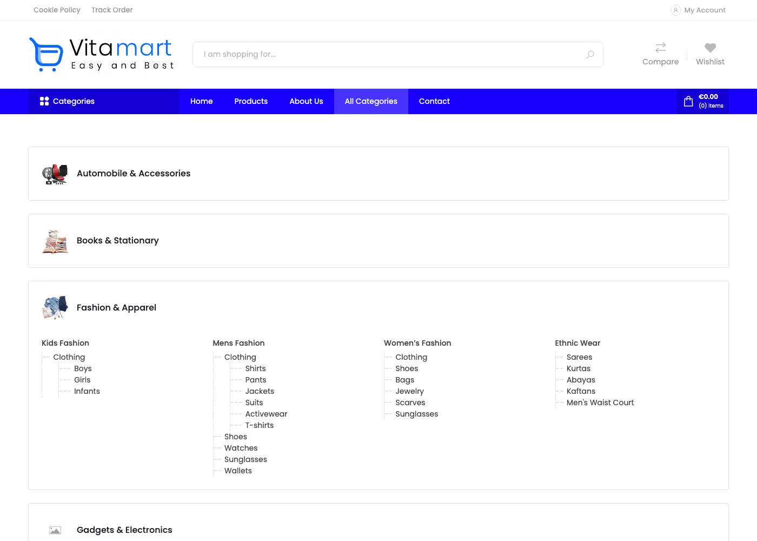
Task: Select Activewear under Mens Fashion
Action: (x=266, y=414)
